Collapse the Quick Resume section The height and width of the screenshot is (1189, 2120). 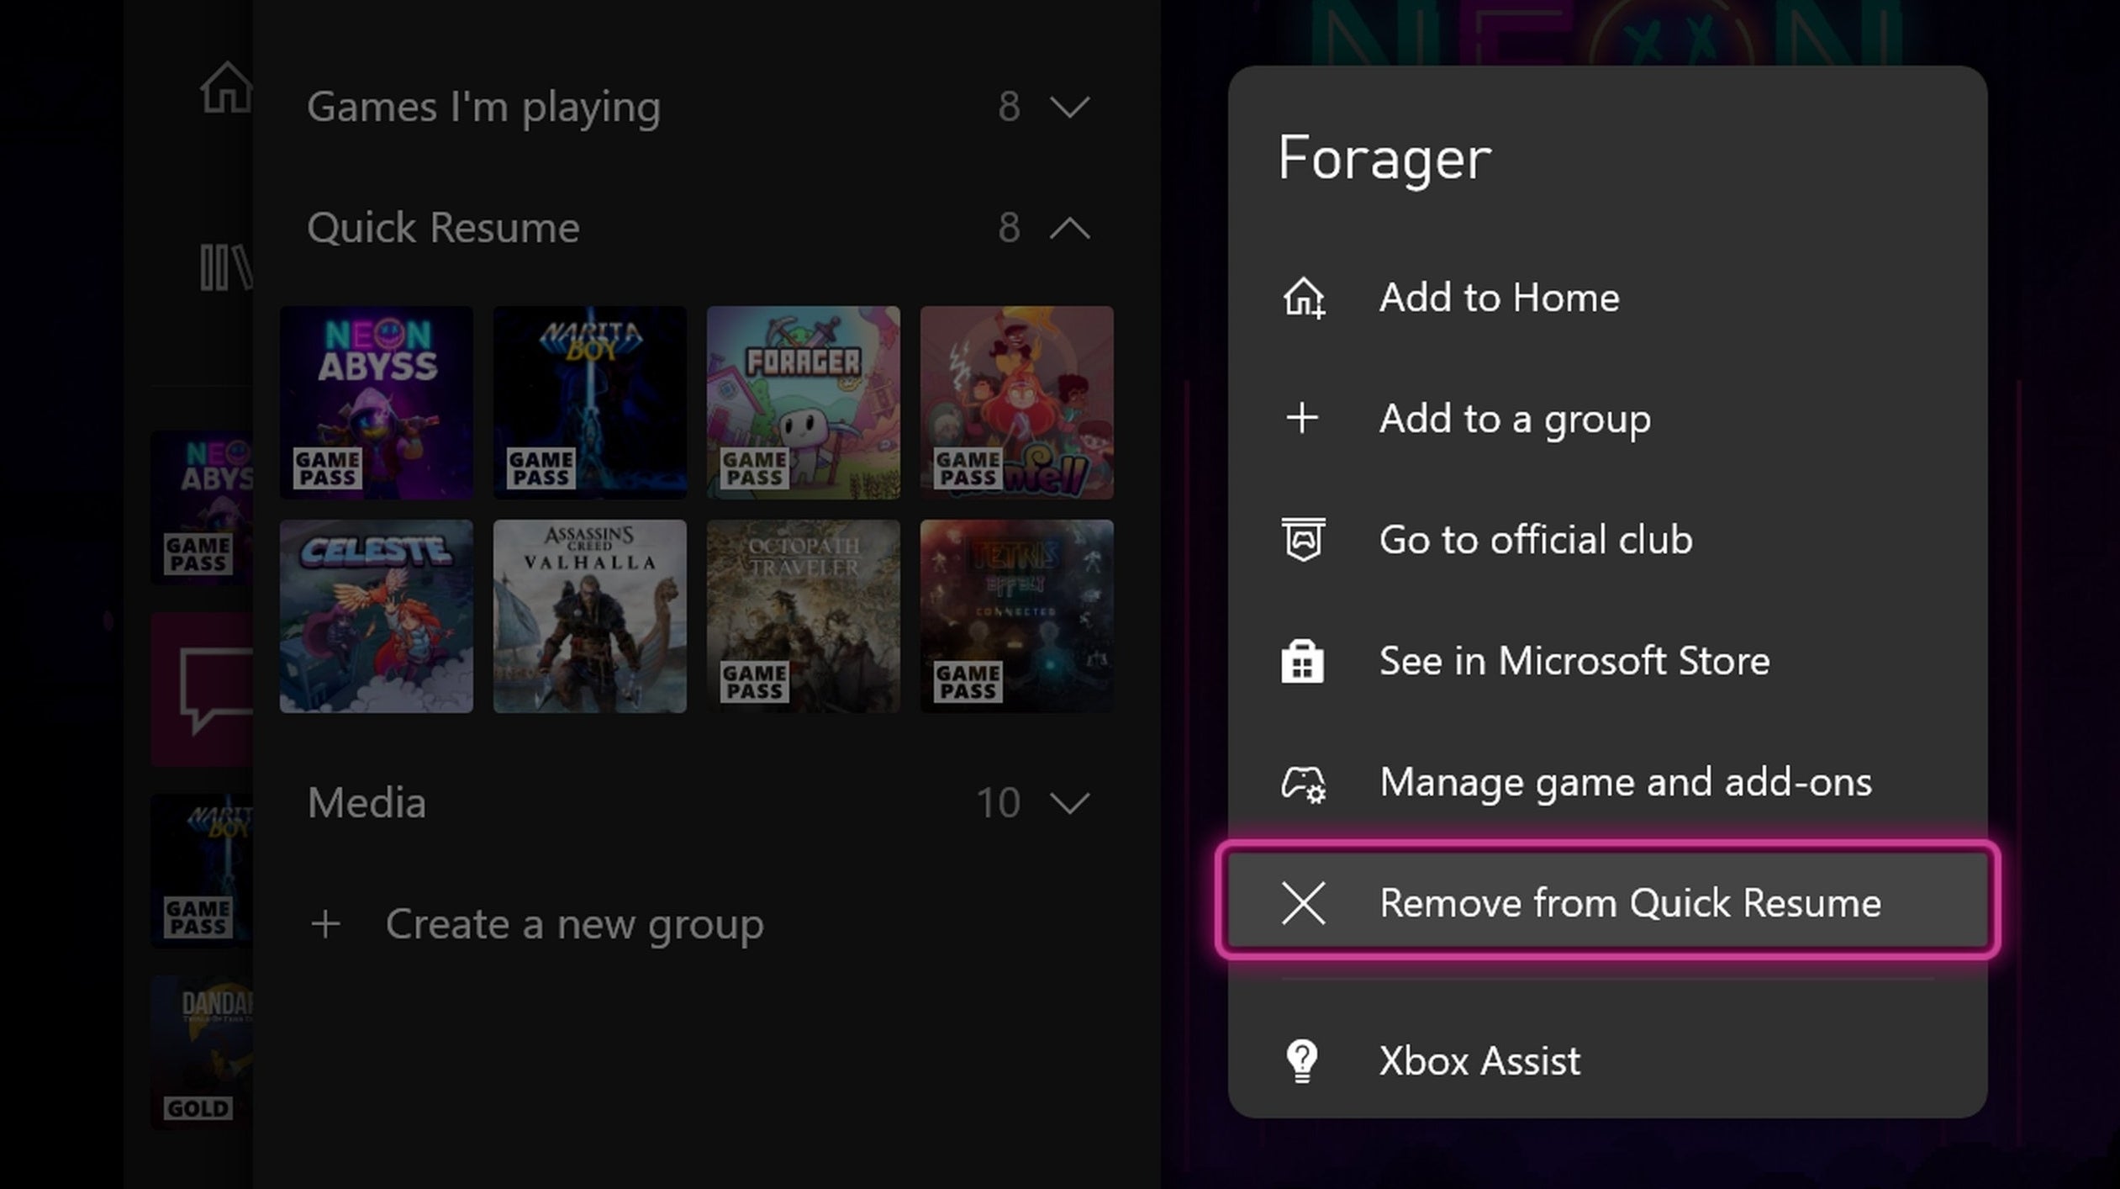tap(1068, 228)
